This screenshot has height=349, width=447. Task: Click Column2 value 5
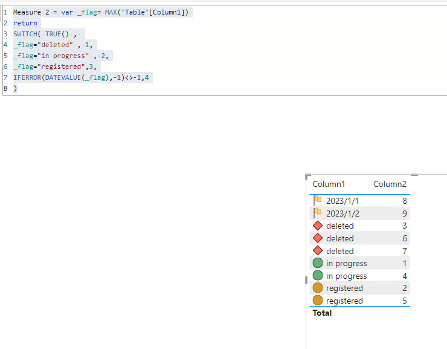click(405, 301)
